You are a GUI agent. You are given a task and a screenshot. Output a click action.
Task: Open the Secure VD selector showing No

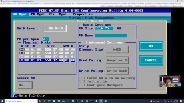tap(25, 85)
